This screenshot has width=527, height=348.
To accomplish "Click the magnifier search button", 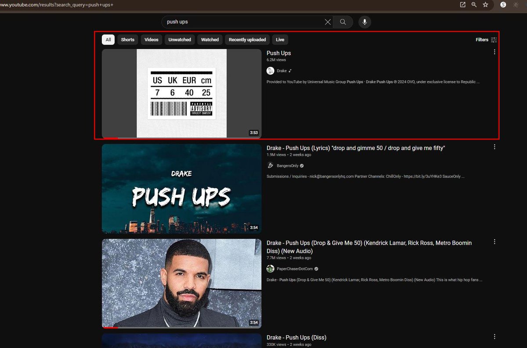I will [x=343, y=22].
